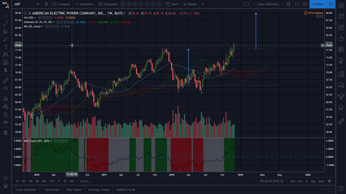The image size is (346, 194).
Task: Open the American Electric Power title dropdown
Action: click(124, 13)
